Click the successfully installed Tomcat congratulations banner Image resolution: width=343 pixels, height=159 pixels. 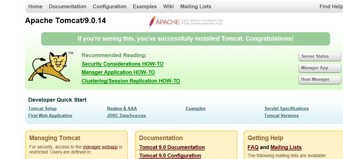pos(186,39)
